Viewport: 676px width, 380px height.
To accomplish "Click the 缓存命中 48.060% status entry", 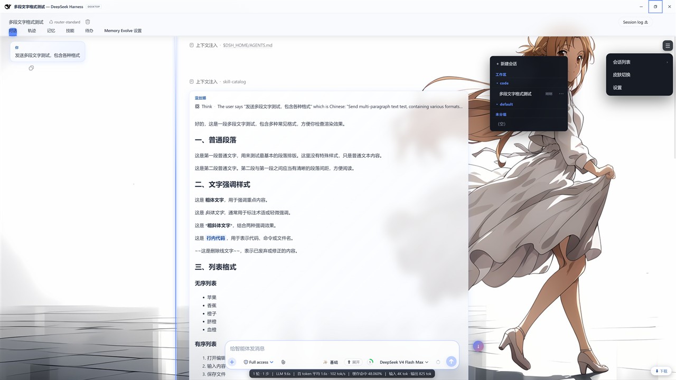I will click(367, 374).
